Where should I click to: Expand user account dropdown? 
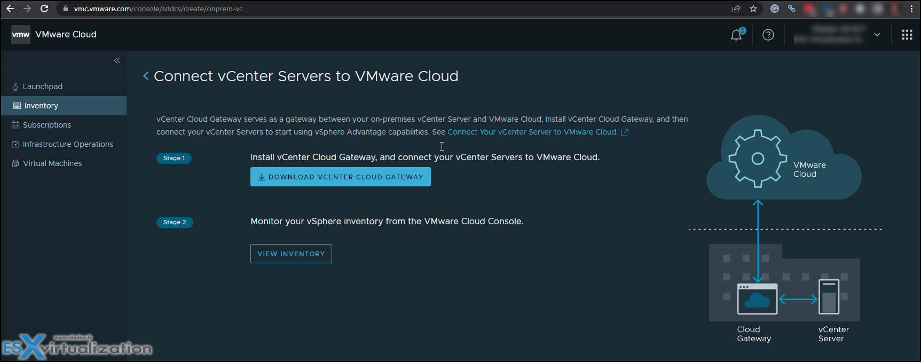pyautogui.click(x=877, y=35)
